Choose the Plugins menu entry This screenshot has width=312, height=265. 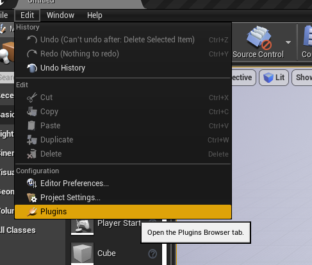coord(123,212)
